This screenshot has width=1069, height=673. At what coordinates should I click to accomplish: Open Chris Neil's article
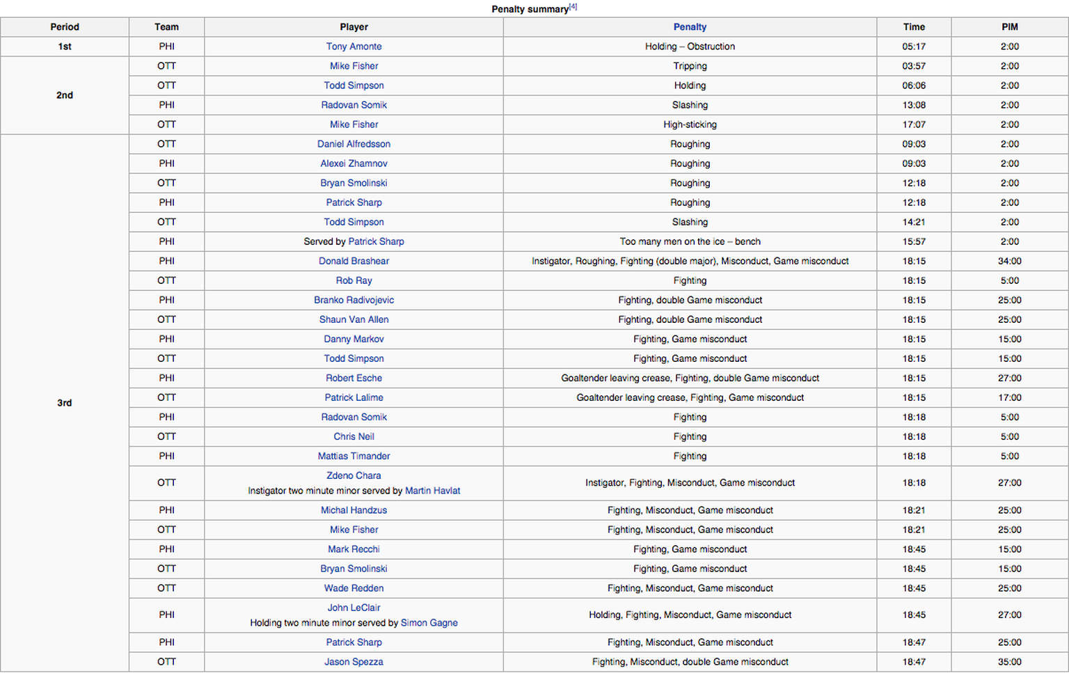[354, 436]
